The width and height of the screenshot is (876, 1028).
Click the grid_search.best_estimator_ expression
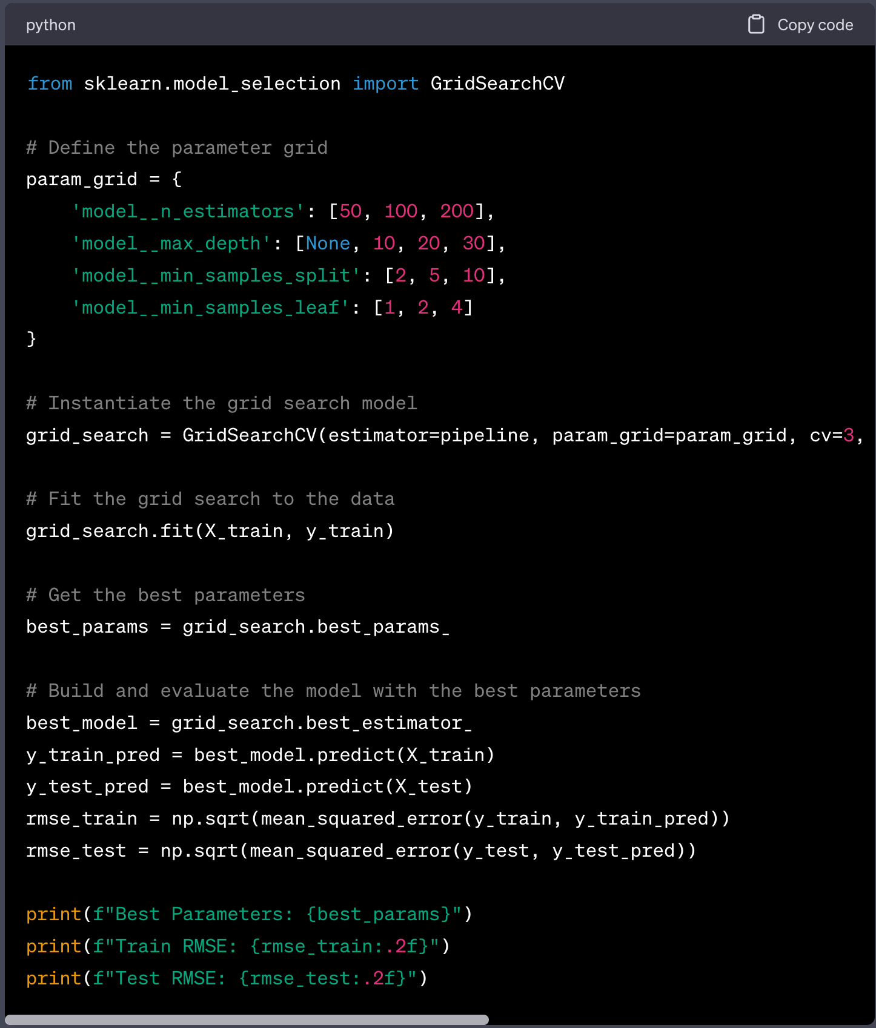tap(322, 723)
